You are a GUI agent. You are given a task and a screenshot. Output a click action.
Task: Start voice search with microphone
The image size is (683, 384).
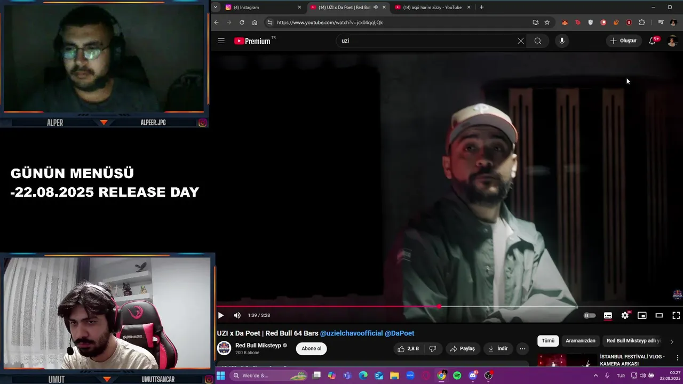pyautogui.click(x=562, y=41)
